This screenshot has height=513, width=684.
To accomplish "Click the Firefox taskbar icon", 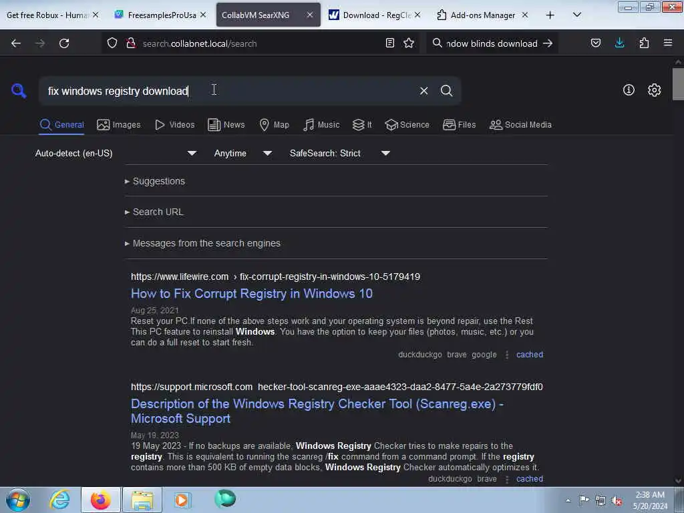I will tap(100, 500).
